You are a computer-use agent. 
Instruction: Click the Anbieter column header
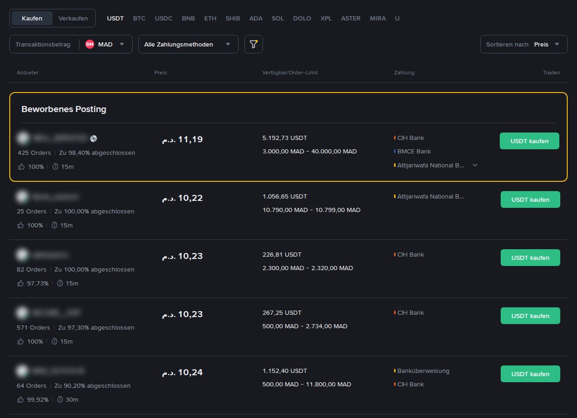tap(28, 73)
